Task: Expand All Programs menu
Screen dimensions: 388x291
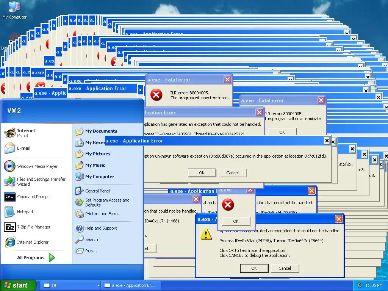Action: (x=36, y=258)
